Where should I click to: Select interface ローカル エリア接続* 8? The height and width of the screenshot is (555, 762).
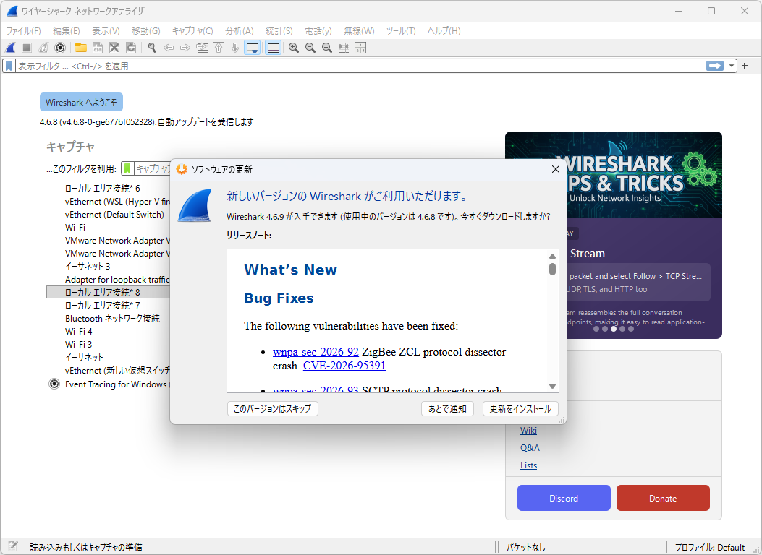(x=109, y=292)
